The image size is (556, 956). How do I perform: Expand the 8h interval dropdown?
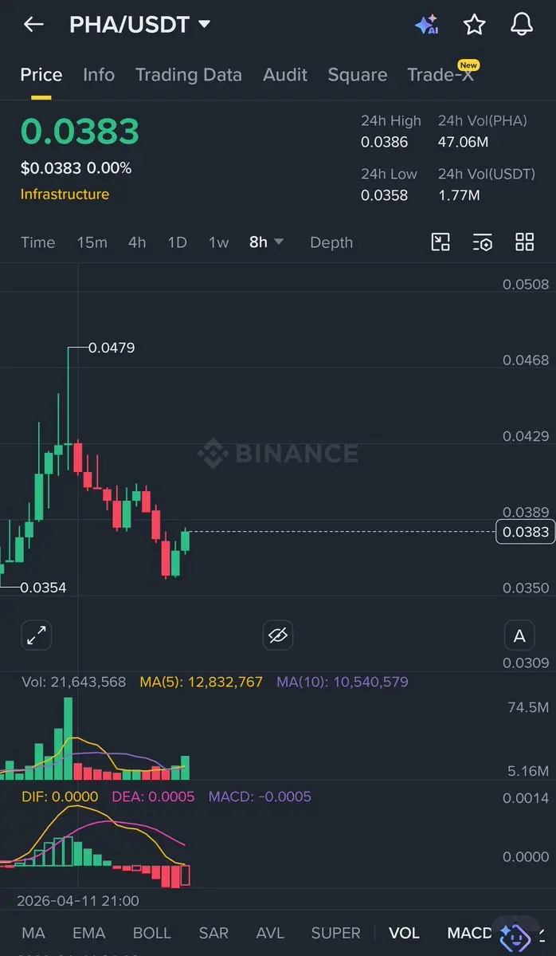[x=266, y=242]
